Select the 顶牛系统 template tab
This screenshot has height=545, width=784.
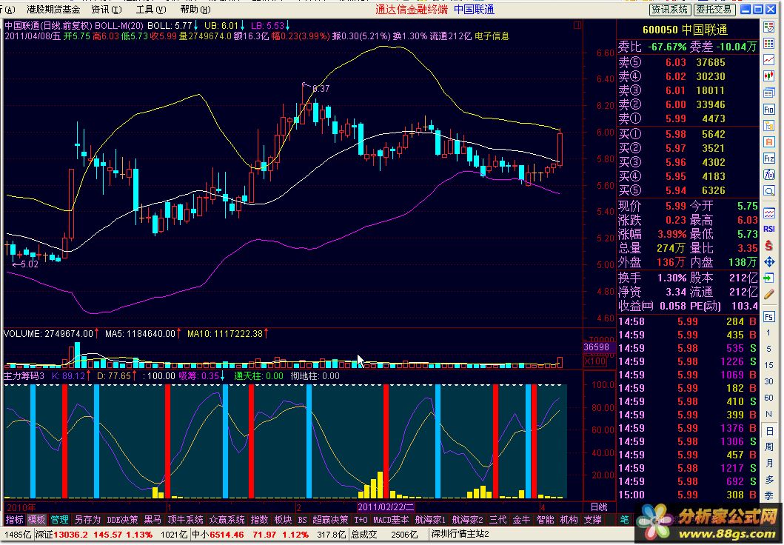186,520
